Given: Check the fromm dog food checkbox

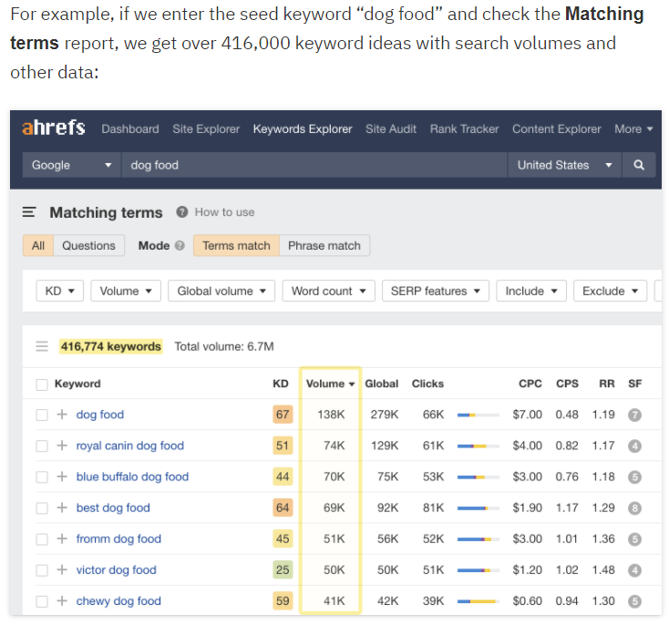Looking at the screenshot, I should click(42, 539).
